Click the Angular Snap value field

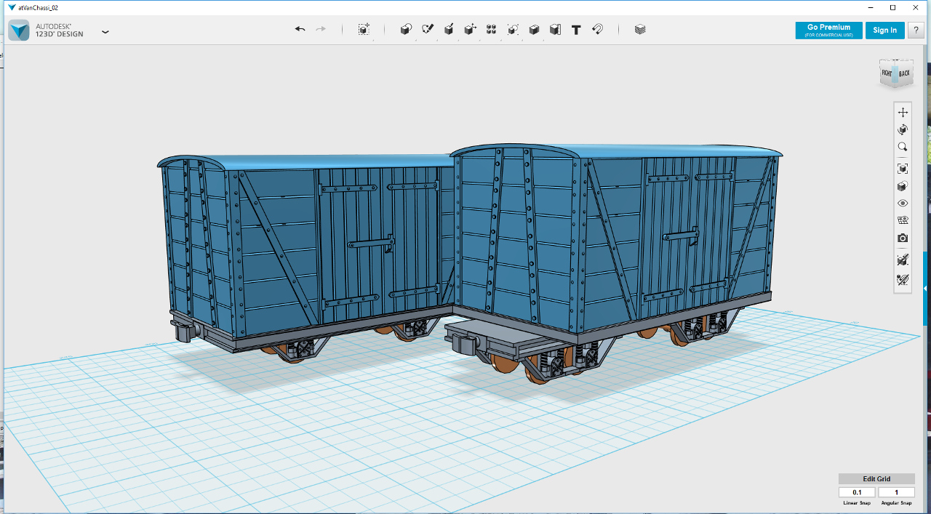pos(896,492)
